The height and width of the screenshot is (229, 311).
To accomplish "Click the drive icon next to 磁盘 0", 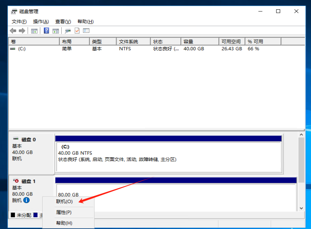I will pyautogui.click(x=16, y=139).
